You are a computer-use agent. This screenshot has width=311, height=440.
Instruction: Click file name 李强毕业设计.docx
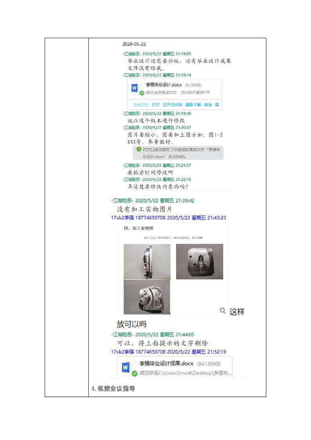pyautogui.click(x=164, y=85)
